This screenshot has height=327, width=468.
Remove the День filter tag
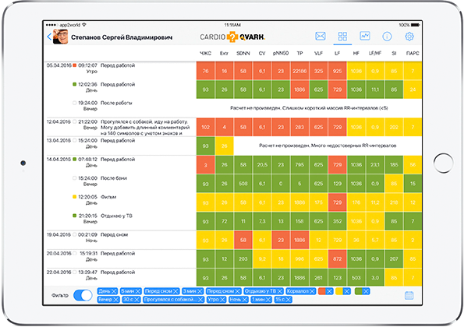coord(114,291)
